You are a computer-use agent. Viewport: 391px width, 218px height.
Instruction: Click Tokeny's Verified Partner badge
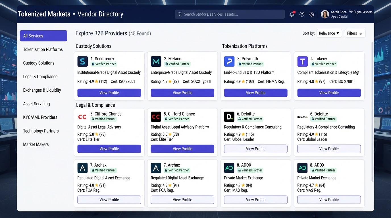[323, 64]
